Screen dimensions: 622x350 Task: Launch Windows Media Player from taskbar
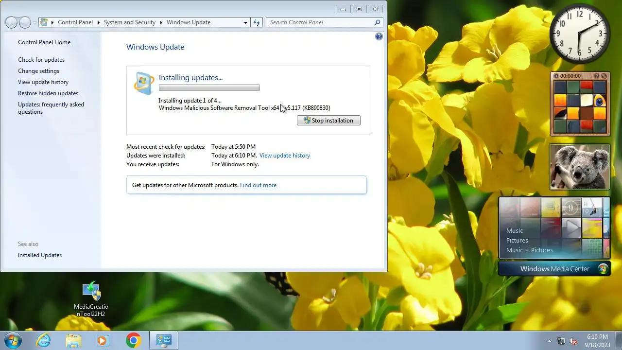point(103,340)
